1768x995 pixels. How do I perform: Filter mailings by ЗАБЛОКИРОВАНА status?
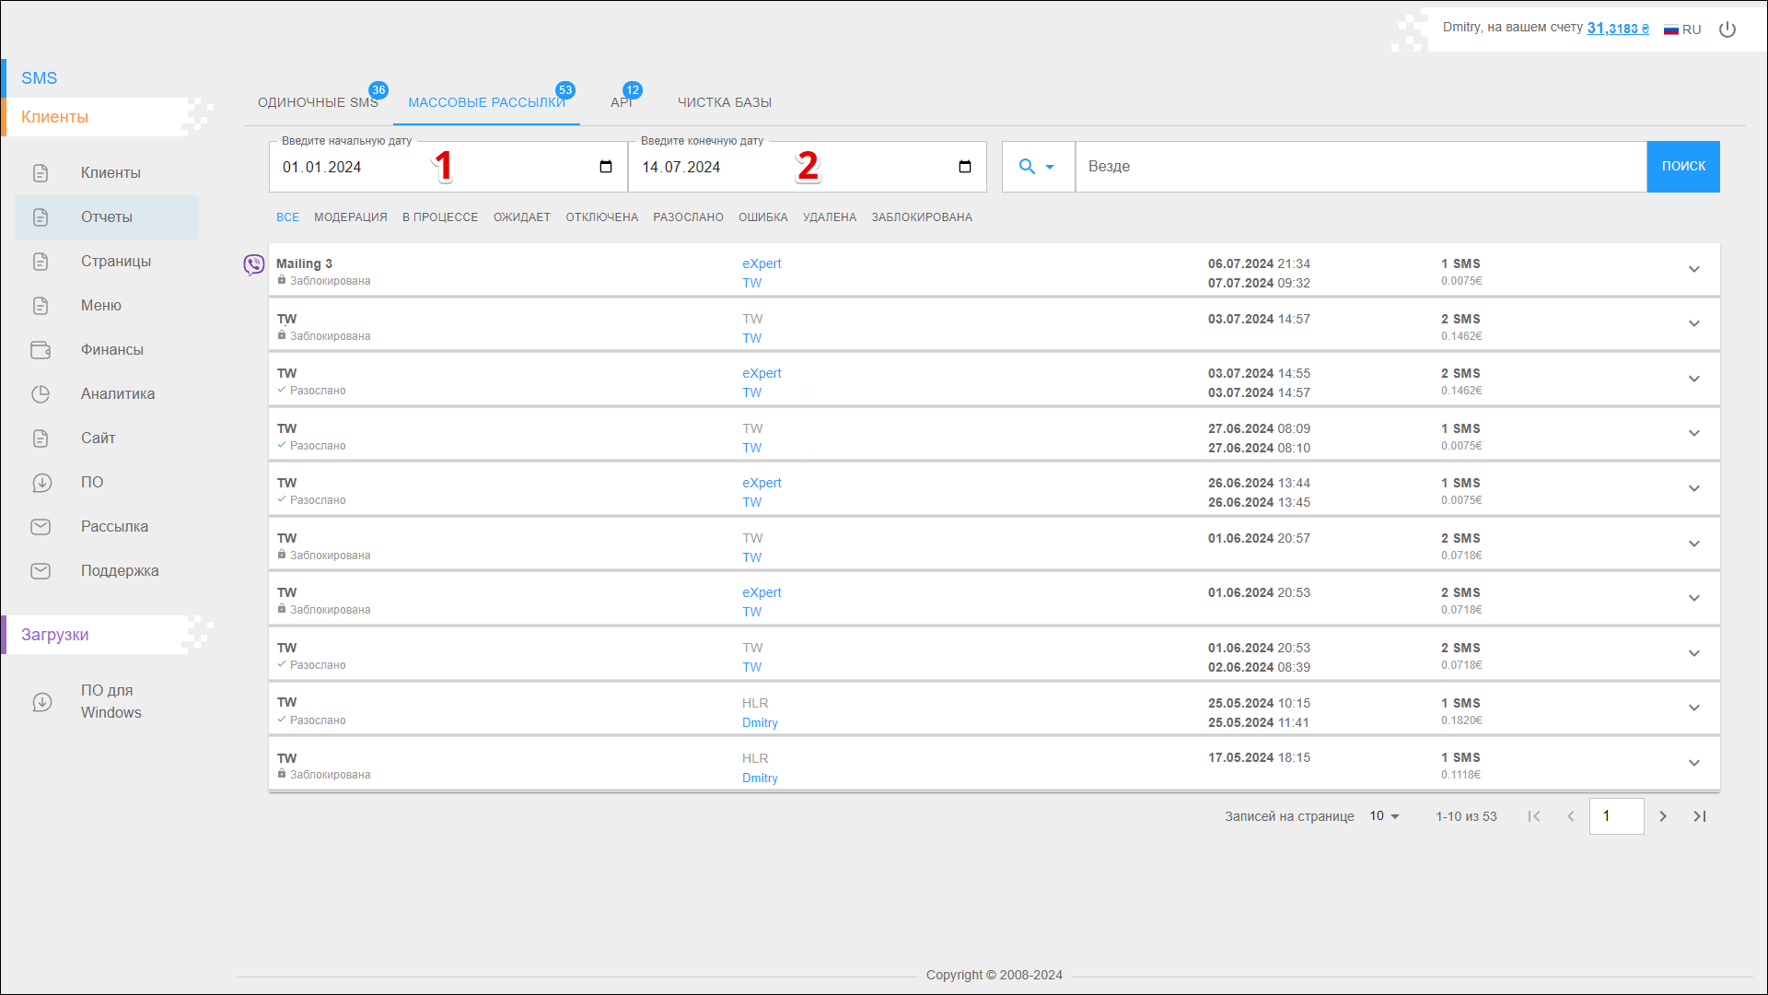pos(922,217)
